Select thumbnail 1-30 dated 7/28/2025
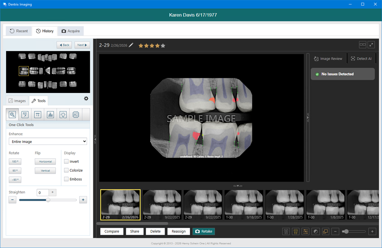 click(285, 205)
